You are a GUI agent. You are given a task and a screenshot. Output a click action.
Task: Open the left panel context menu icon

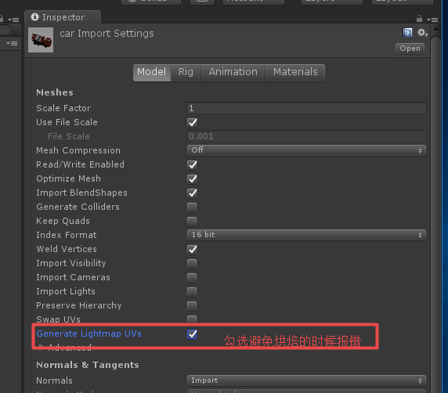tap(13, 20)
